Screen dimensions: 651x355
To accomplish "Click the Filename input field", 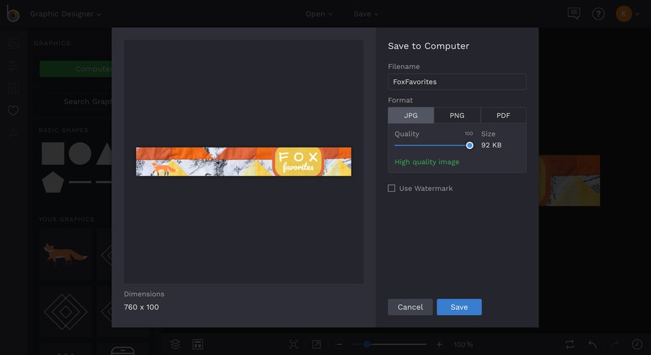I will coord(457,82).
